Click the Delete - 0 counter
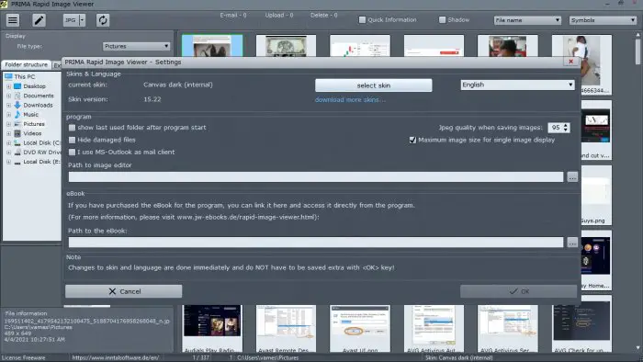The width and height of the screenshot is (643, 362). tap(324, 16)
